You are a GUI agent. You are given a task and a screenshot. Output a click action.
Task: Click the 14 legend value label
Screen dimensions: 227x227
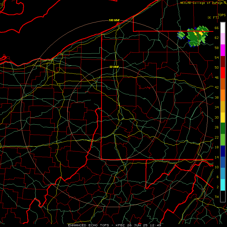217,157
